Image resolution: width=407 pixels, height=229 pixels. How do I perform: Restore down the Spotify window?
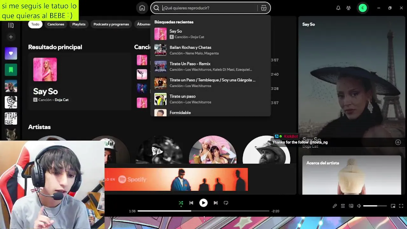pos(390,8)
